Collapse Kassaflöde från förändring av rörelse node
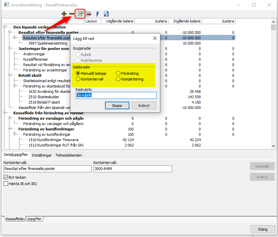 (x=4, y=113)
